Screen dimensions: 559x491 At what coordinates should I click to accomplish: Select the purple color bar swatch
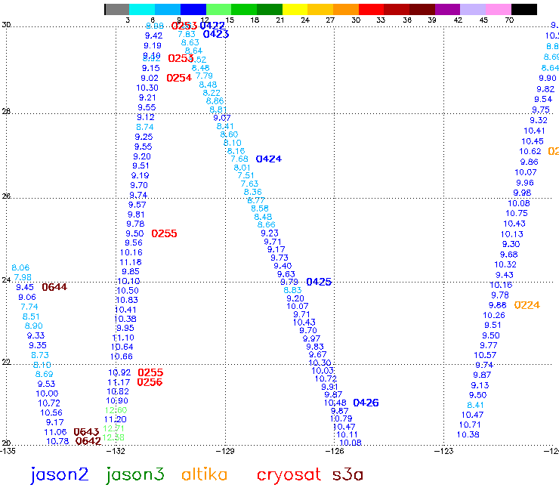[447, 9]
